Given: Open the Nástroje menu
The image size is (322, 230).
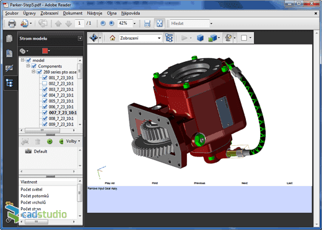Looking at the screenshot, I should 95,13.
